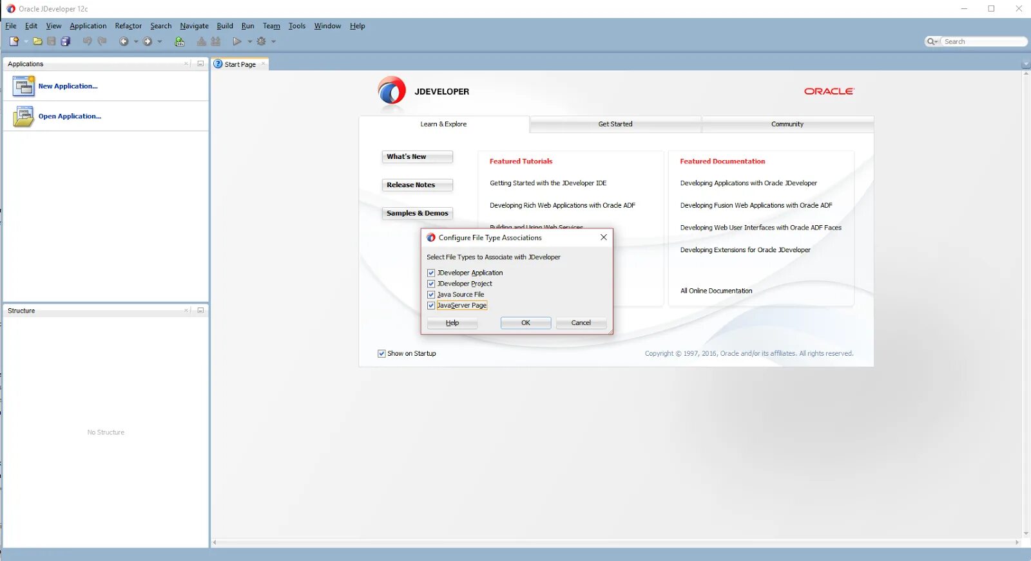Toggle Show on Startup checkbox

click(x=381, y=353)
